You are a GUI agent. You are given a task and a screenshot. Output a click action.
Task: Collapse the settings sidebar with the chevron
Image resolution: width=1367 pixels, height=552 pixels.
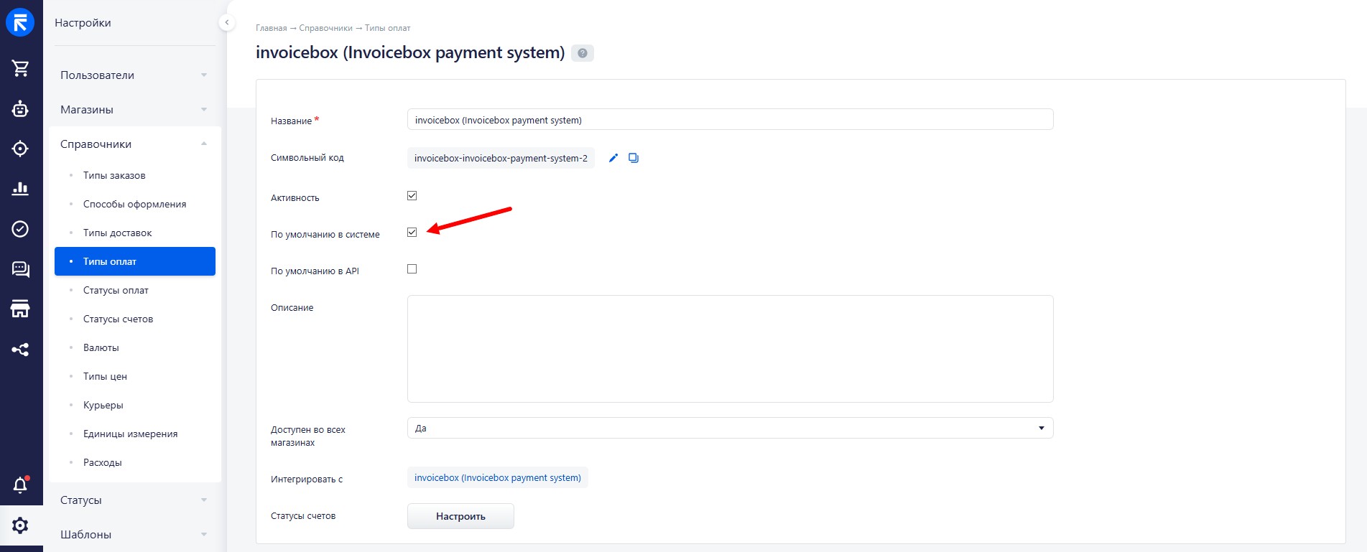227,22
